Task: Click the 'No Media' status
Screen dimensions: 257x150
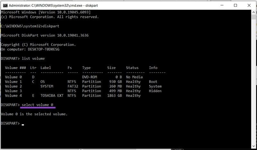Action: point(134,77)
